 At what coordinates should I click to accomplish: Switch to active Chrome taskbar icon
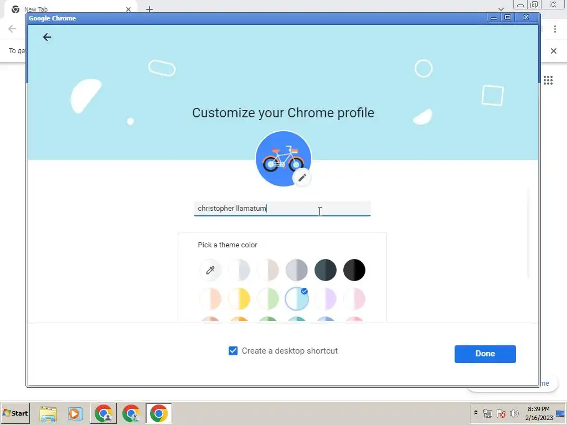coord(159,413)
